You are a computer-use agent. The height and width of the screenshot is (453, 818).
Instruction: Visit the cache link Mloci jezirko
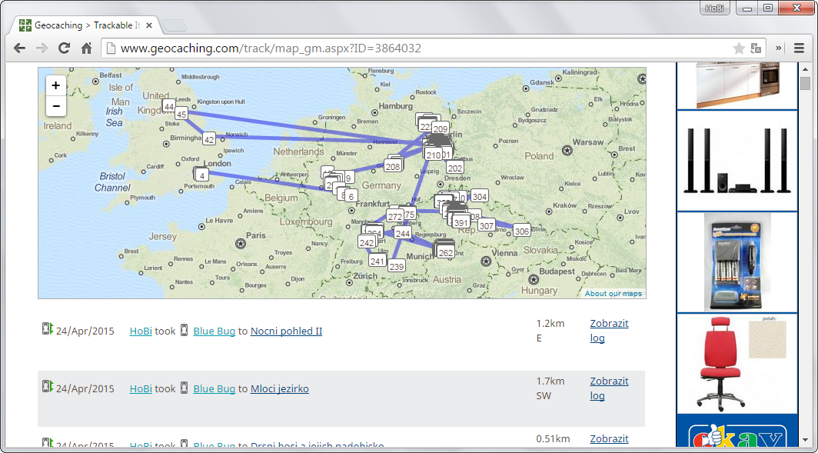(280, 388)
